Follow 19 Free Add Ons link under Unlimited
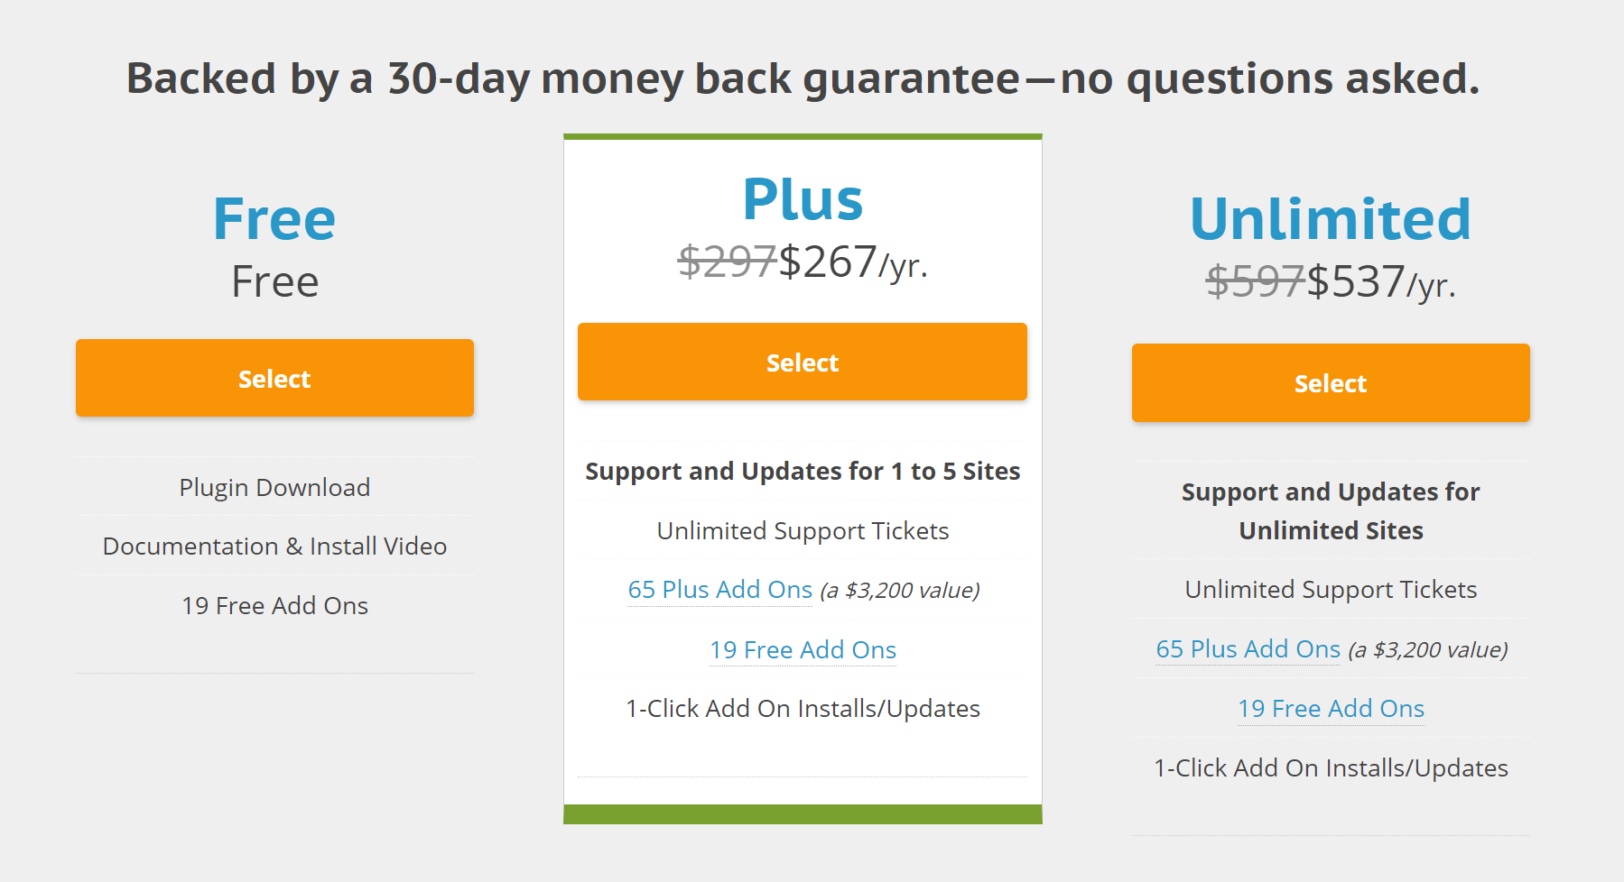1624x882 pixels. tap(1331, 709)
